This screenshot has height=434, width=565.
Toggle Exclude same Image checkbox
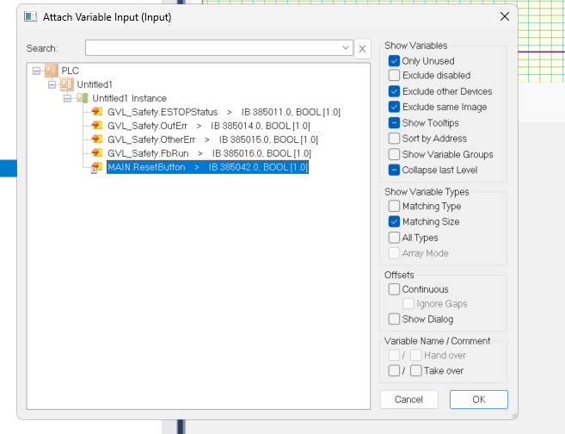pyautogui.click(x=394, y=107)
